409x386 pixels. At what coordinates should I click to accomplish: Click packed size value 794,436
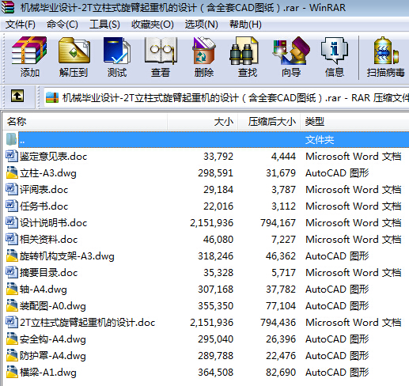coord(278,323)
